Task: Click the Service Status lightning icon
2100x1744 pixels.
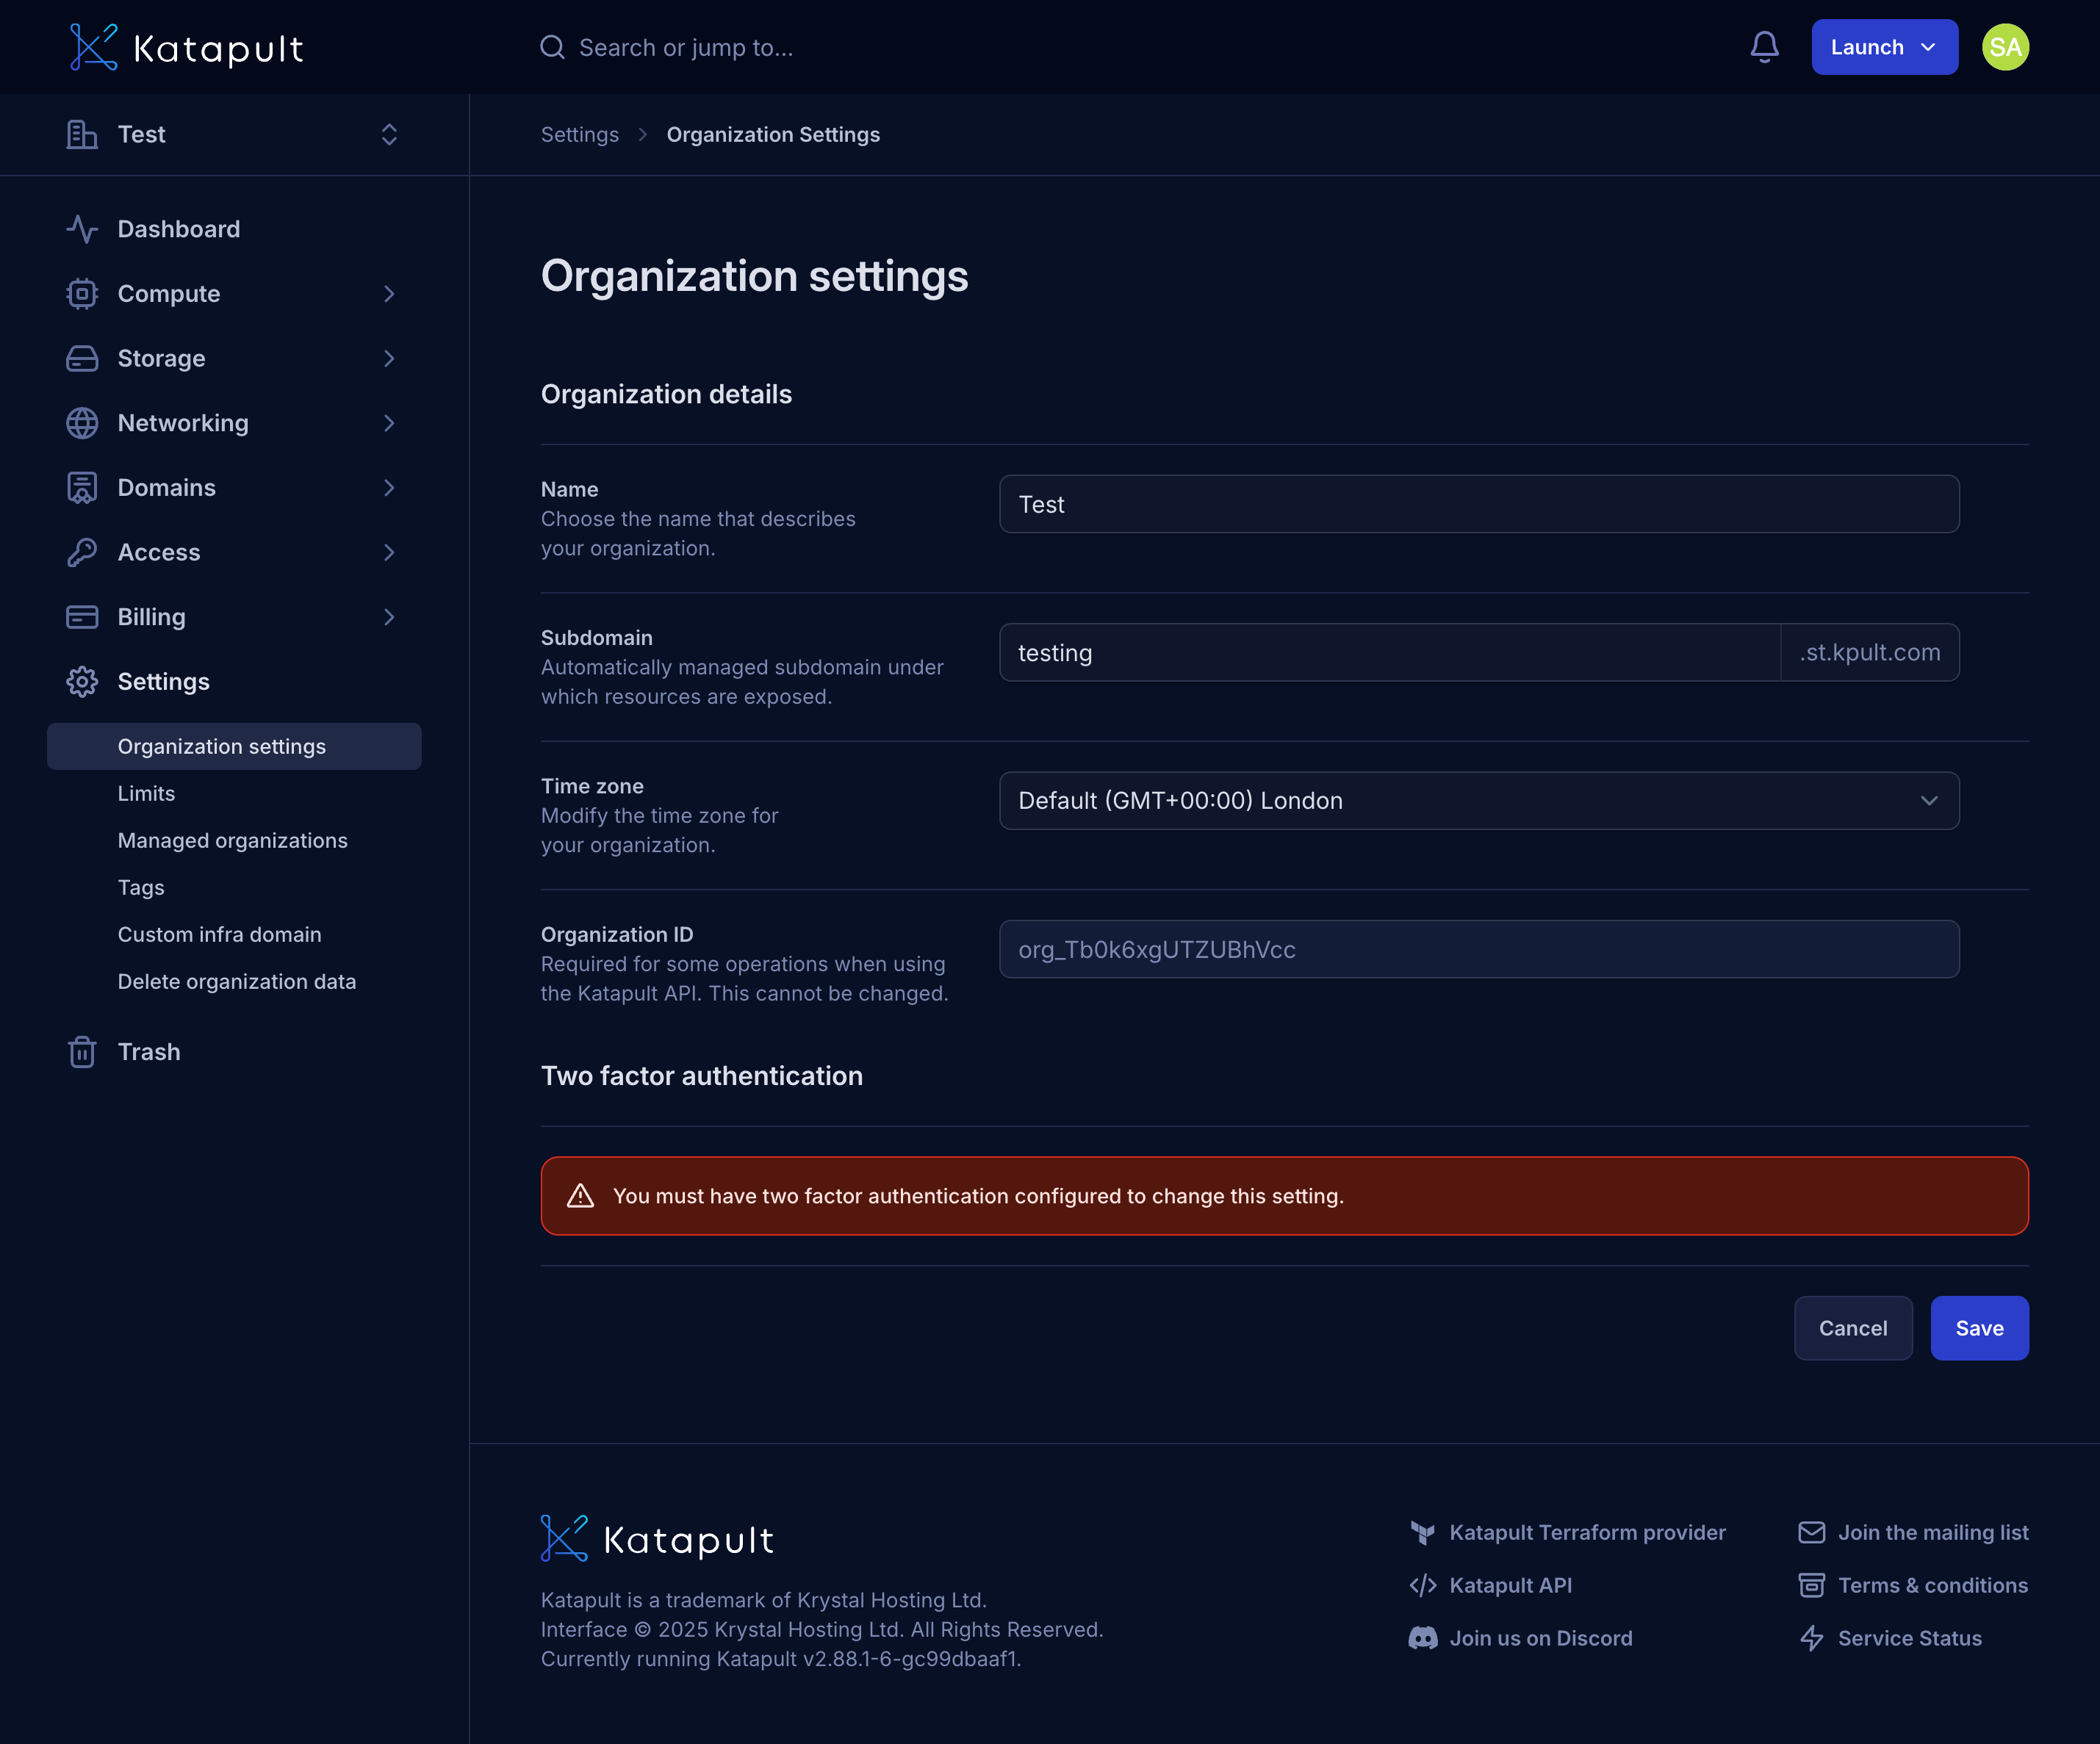Action: [x=1811, y=1638]
